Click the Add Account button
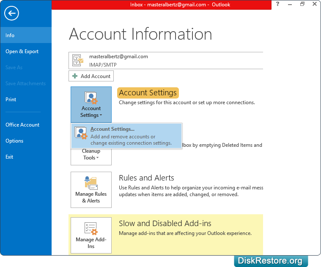This screenshot has width=321, height=267. (x=91, y=76)
